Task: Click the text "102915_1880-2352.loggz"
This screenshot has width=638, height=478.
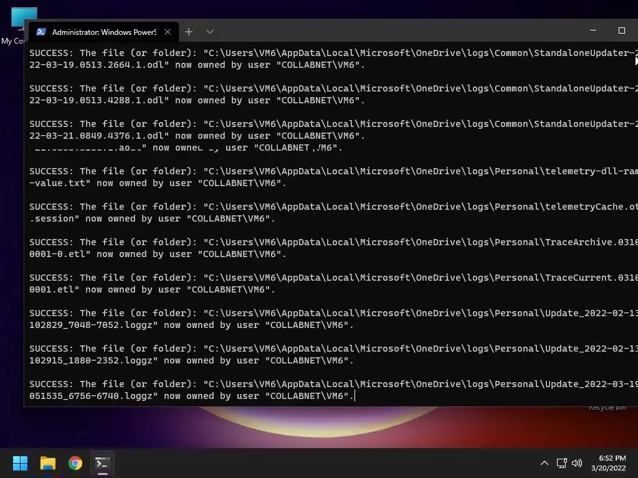Action: pos(91,360)
